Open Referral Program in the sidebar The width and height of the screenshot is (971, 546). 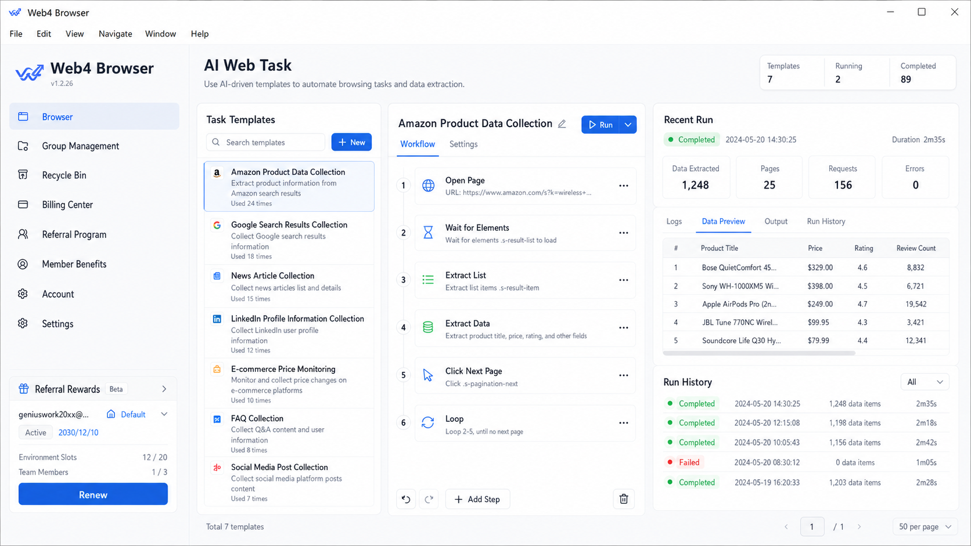point(94,234)
